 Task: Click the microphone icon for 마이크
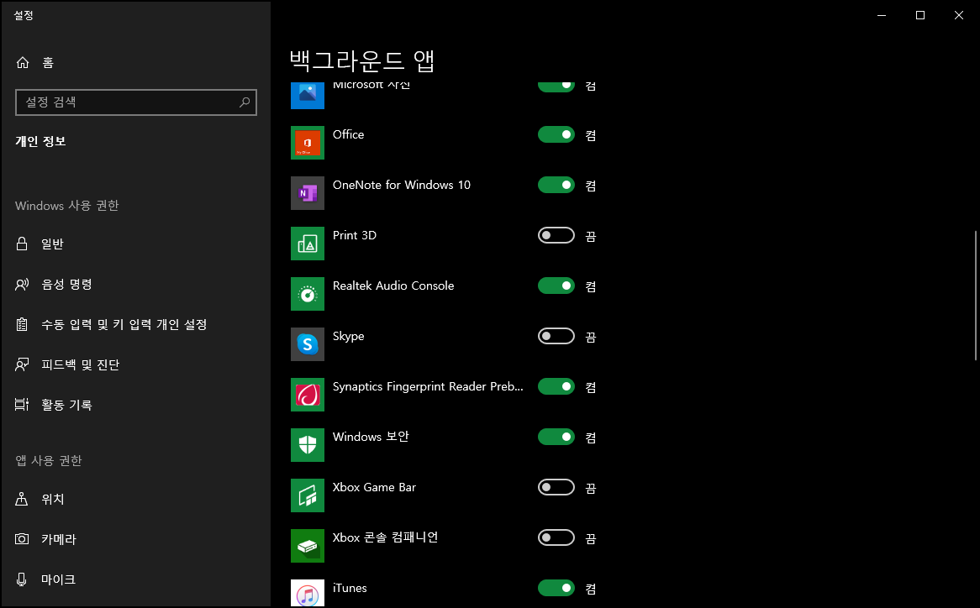pyautogui.click(x=22, y=579)
